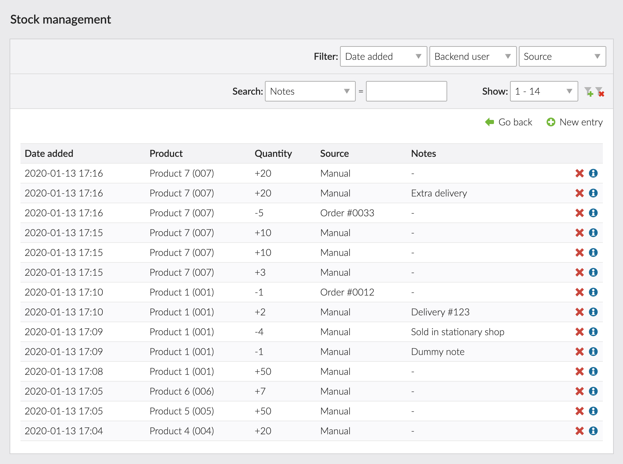Change the Show 1 - 14 range dropdown
The width and height of the screenshot is (623, 464).
pos(544,91)
